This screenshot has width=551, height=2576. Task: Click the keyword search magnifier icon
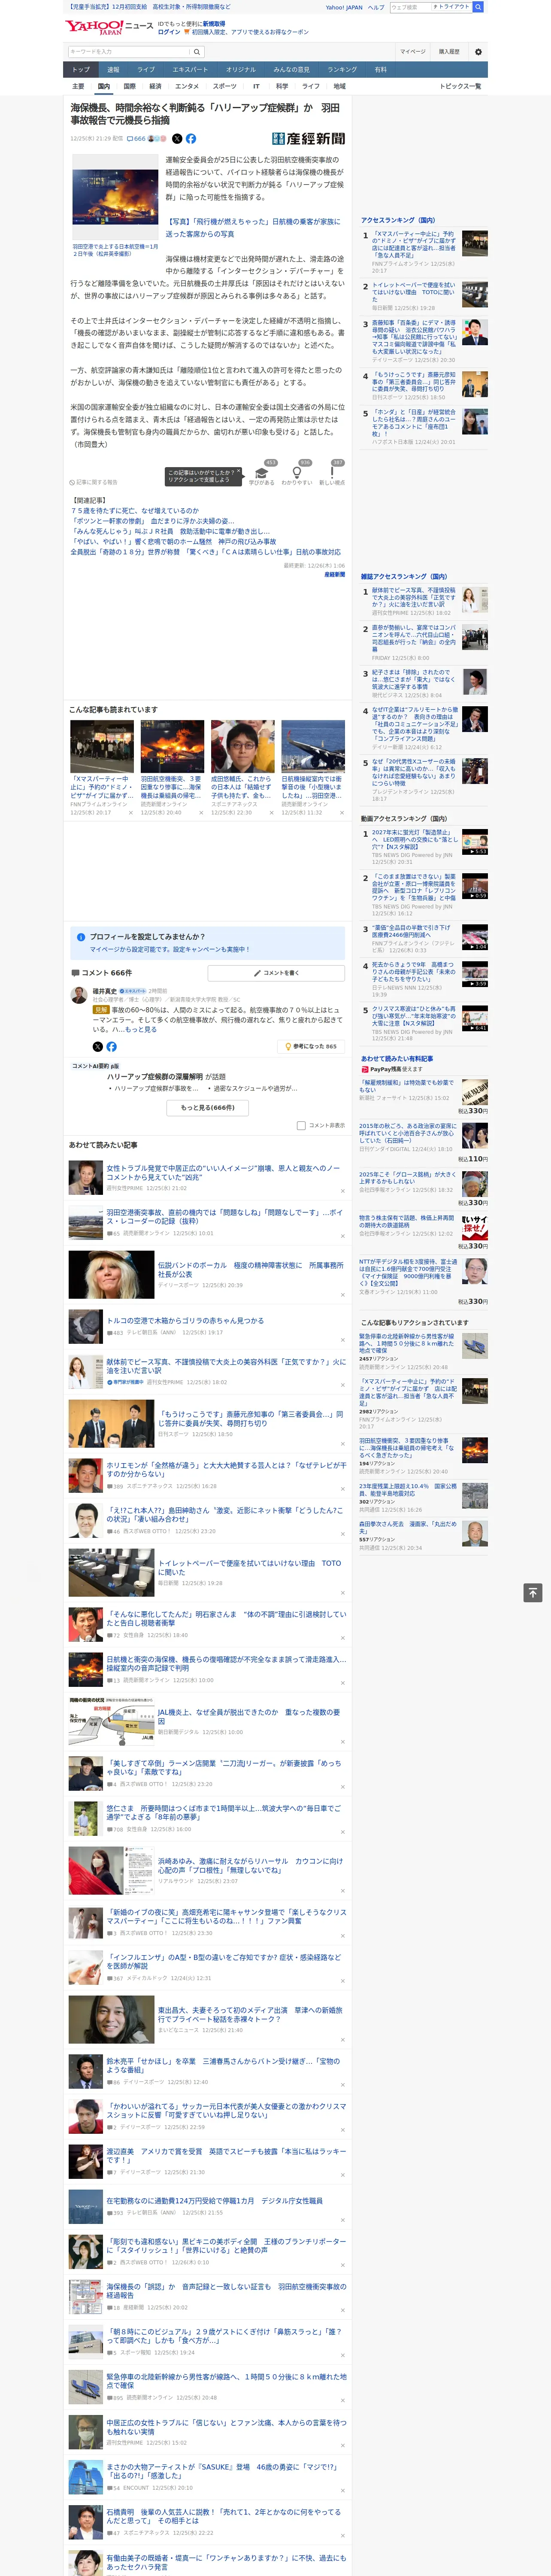point(197,52)
